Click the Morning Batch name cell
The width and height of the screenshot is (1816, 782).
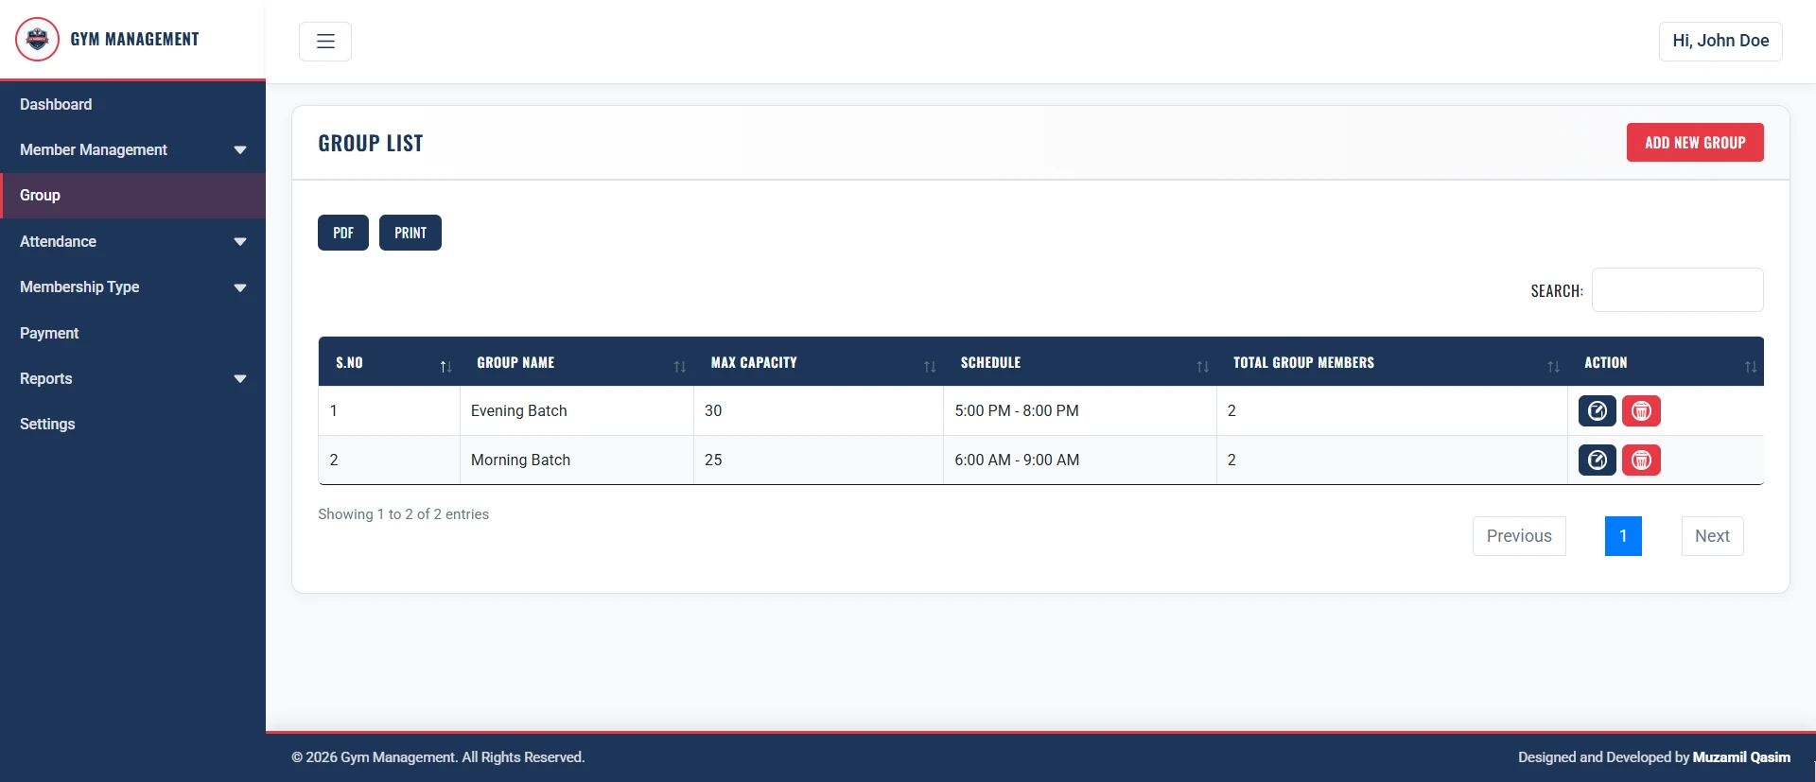pyautogui.click(x=577, y=461)
